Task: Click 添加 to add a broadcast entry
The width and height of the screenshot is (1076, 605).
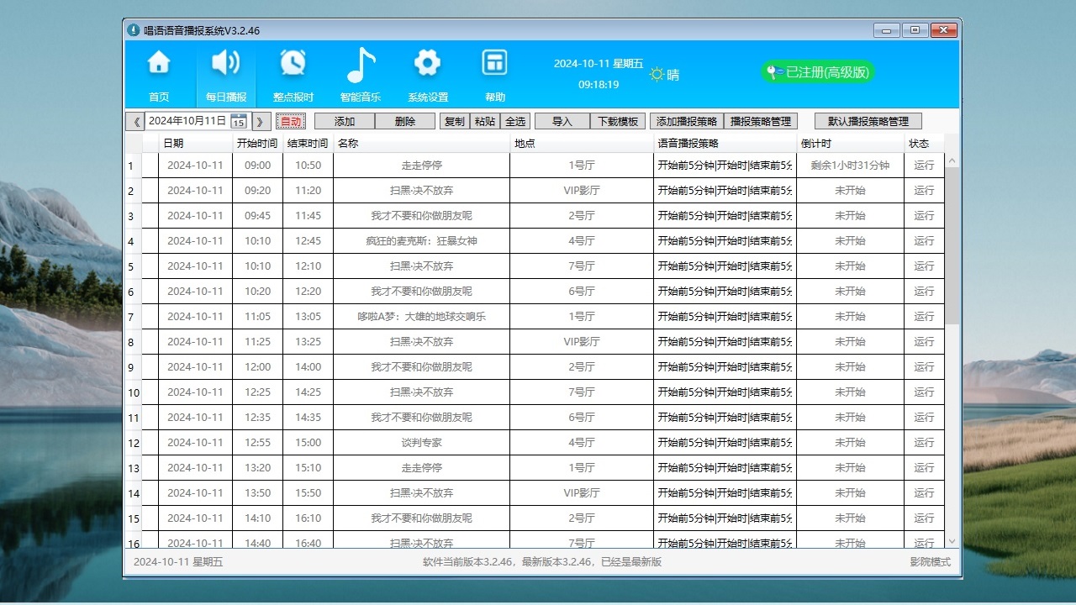Action: pos(345,121)
